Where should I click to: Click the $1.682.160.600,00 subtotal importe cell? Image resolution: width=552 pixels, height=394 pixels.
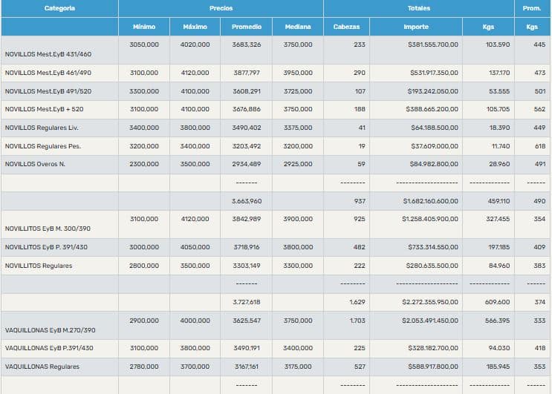(x=430, y=201)
